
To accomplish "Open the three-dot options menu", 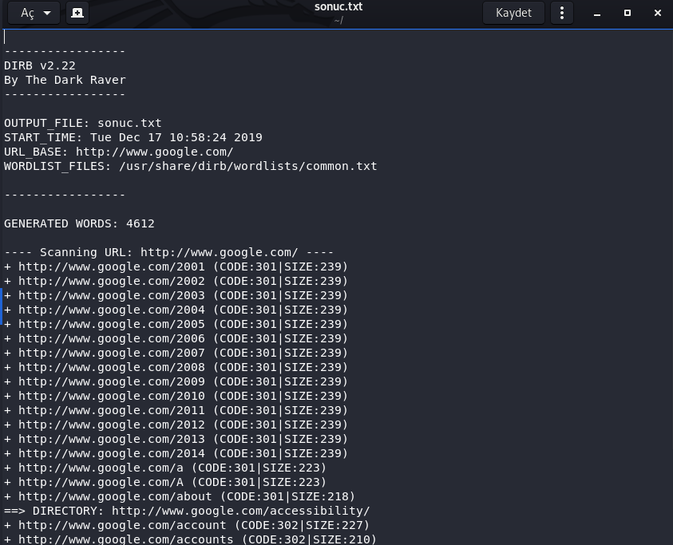I will coord(562,13).
